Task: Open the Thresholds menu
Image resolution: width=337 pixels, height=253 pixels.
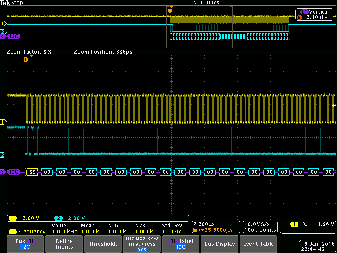Action: coord(103,244)
